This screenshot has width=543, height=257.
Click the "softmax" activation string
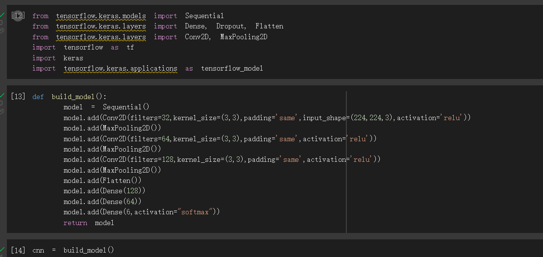(197, 212)
